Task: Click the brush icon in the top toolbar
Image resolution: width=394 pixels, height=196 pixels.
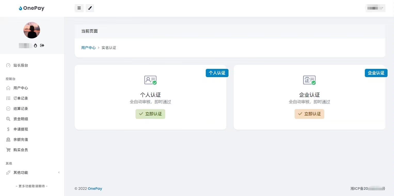Action: pyautogui.click(x=90, y=8)
